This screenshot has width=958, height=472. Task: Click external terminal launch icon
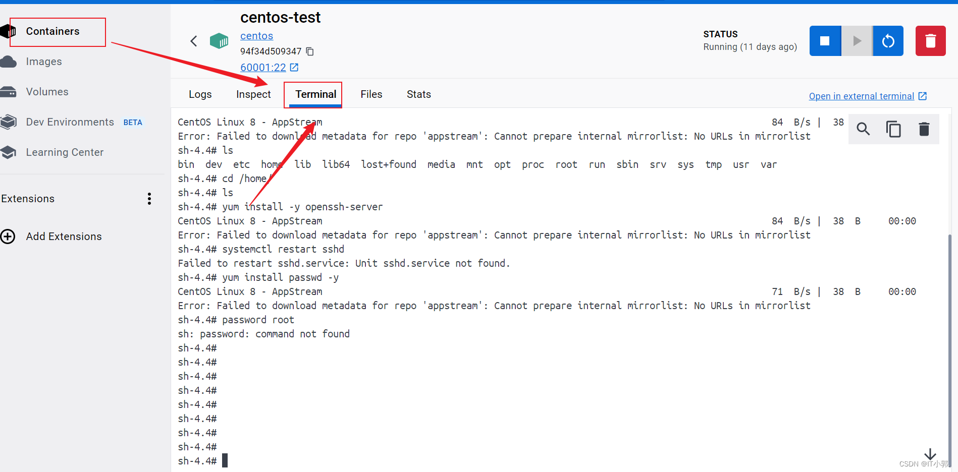click(x=923, y=96)
